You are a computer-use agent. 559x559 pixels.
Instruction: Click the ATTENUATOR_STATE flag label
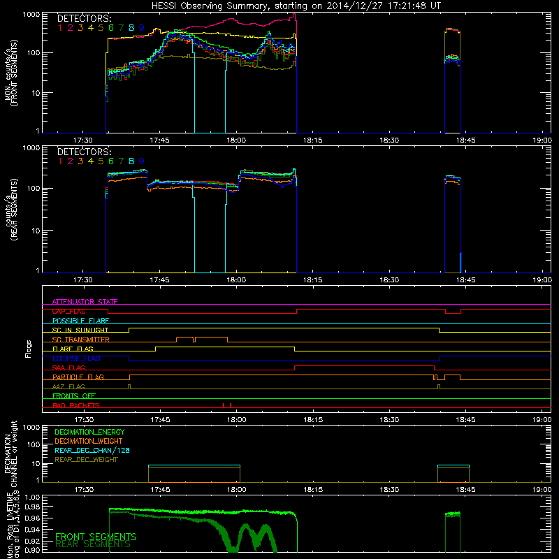pos(85,302)
